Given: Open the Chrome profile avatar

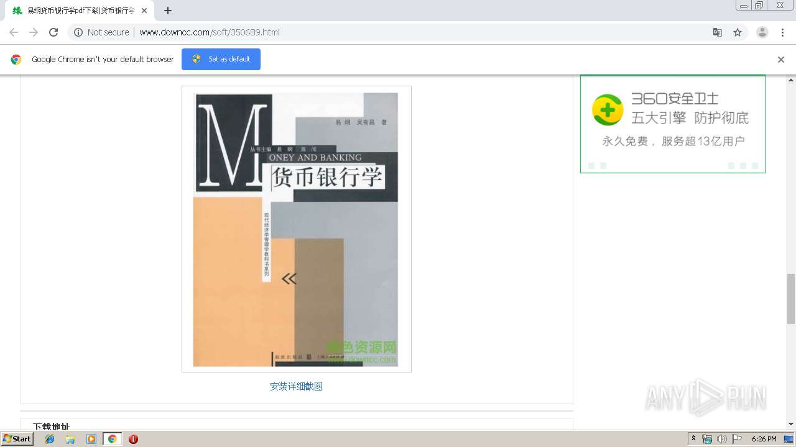Looking at the screenshot, I should tap(762, 32).
